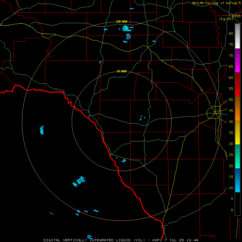Viewport: 242px width, 242px height.
Task: Click the yellow segment of the color bar
Action: coord(237,132)
